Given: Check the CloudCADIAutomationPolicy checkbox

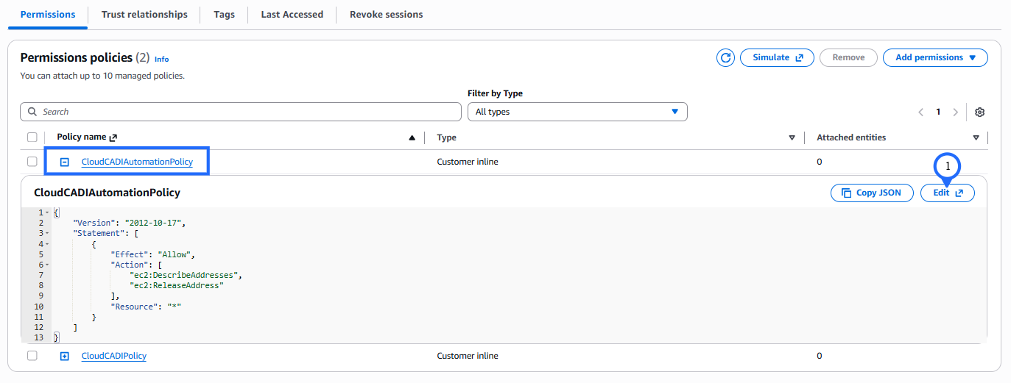Looking at the screenshot, I should [32, 162].
